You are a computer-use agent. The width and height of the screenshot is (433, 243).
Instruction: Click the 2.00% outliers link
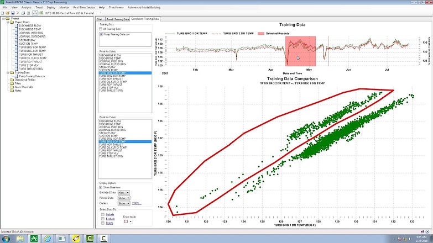[x=137, y=203]
